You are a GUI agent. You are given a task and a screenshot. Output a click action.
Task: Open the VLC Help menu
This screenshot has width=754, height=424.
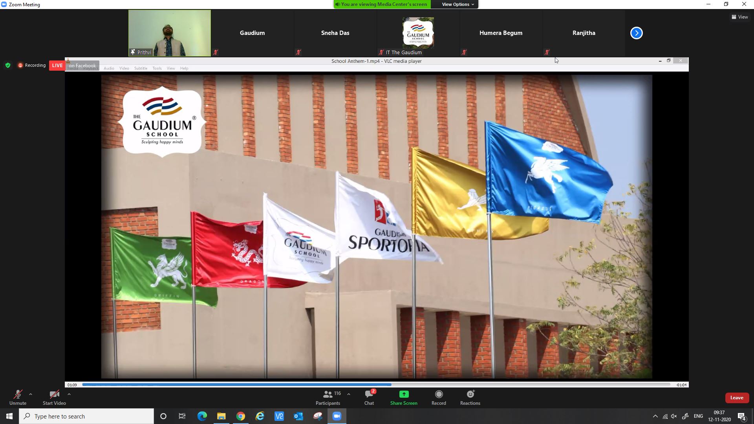coord(184,68)
